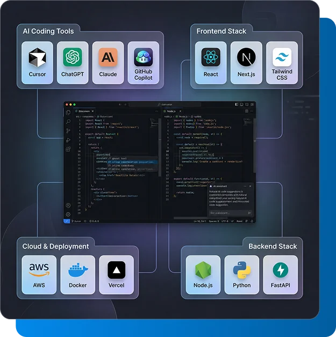Click 'components' in the left breadcrumb

tap(88, 116)
